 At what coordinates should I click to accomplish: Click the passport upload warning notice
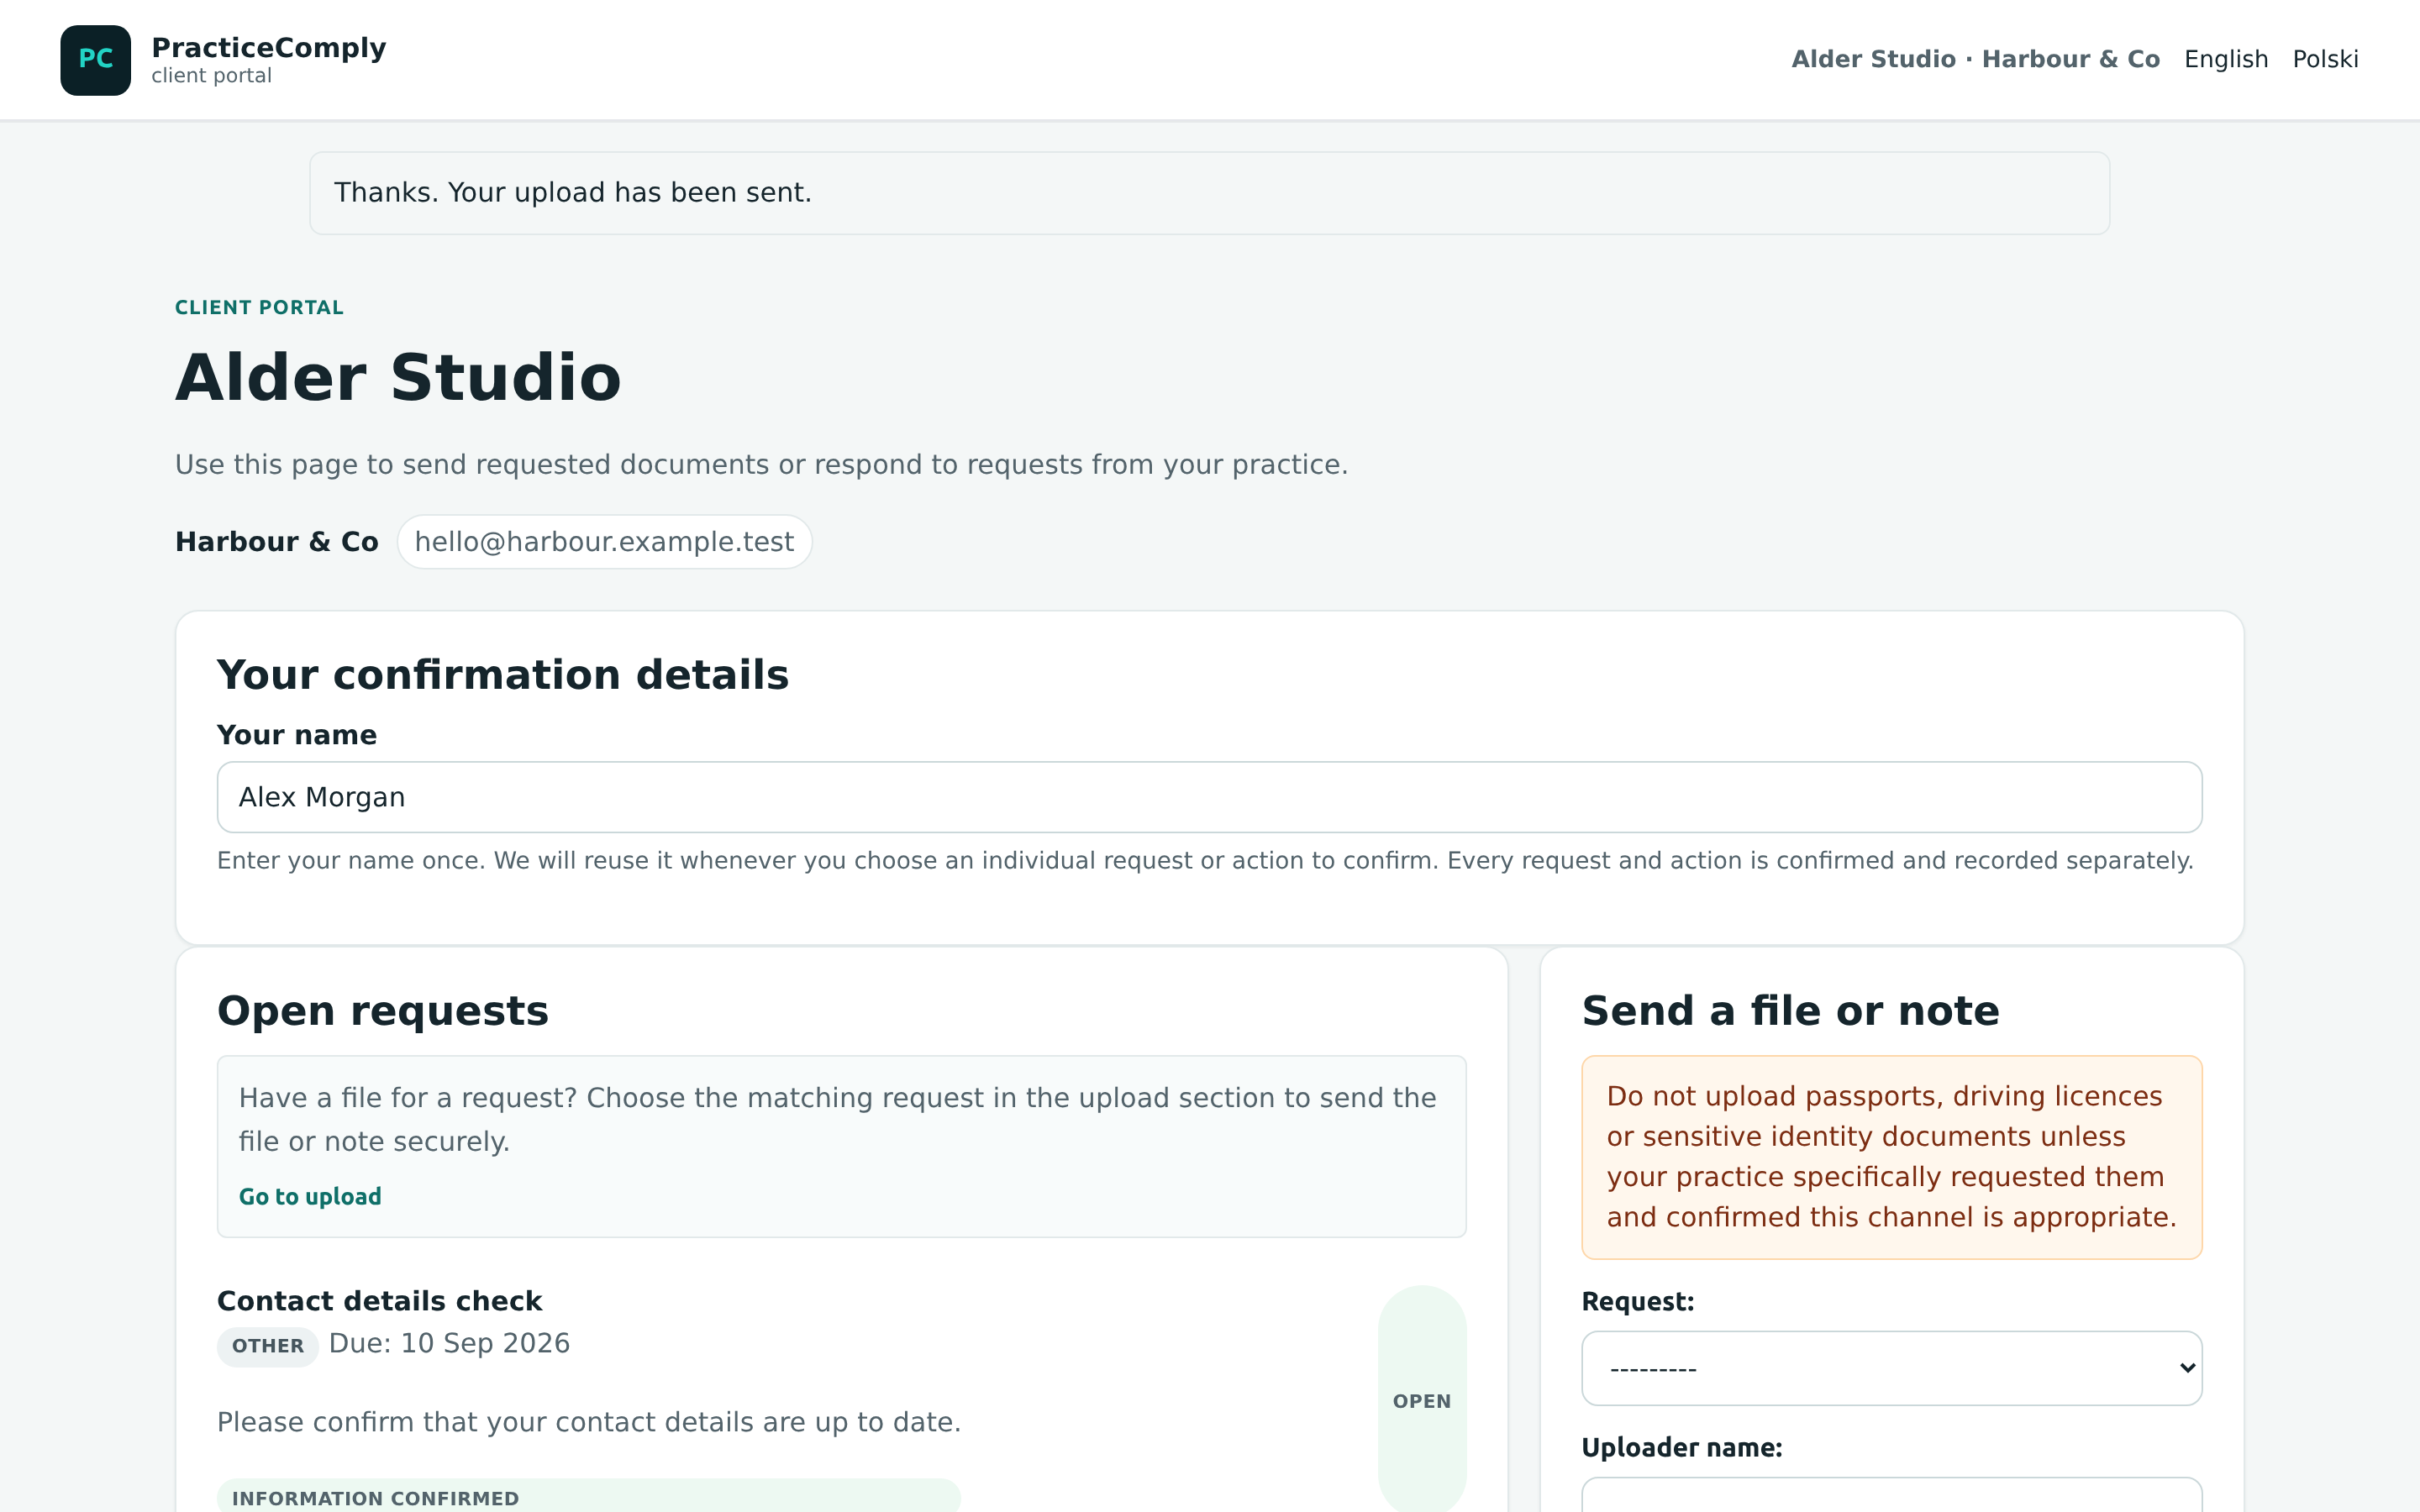pyautogui.click(x=1891, y=1157)
